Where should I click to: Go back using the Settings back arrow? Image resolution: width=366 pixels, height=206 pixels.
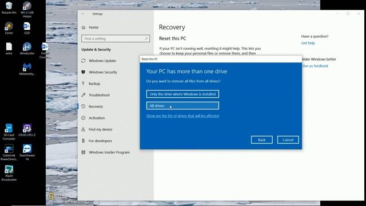[x=83, y=14]
